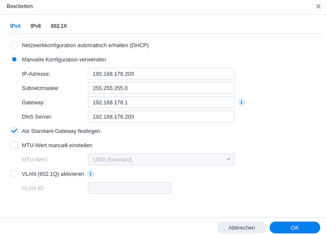
Task: Click into the IP-Adresse input field
Action: (161, 74)
